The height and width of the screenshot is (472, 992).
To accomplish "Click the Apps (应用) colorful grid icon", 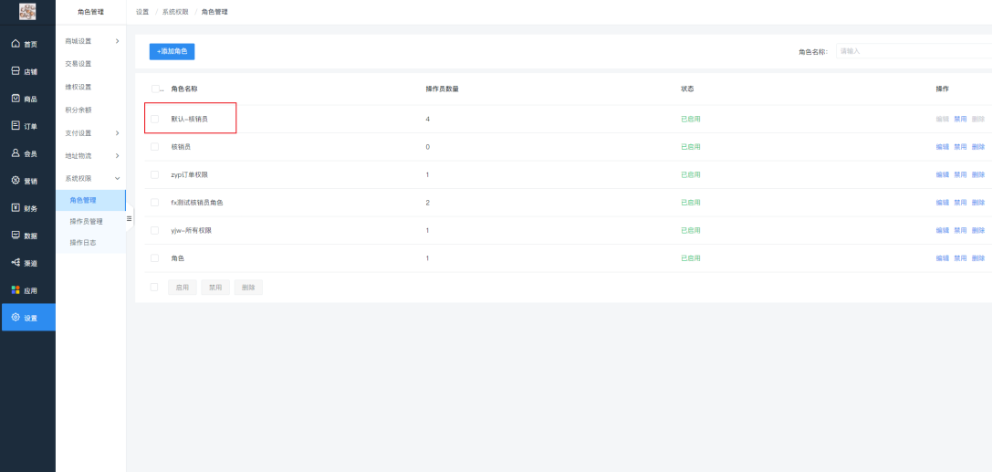I will pyautogui.click(x=16, y=290).
